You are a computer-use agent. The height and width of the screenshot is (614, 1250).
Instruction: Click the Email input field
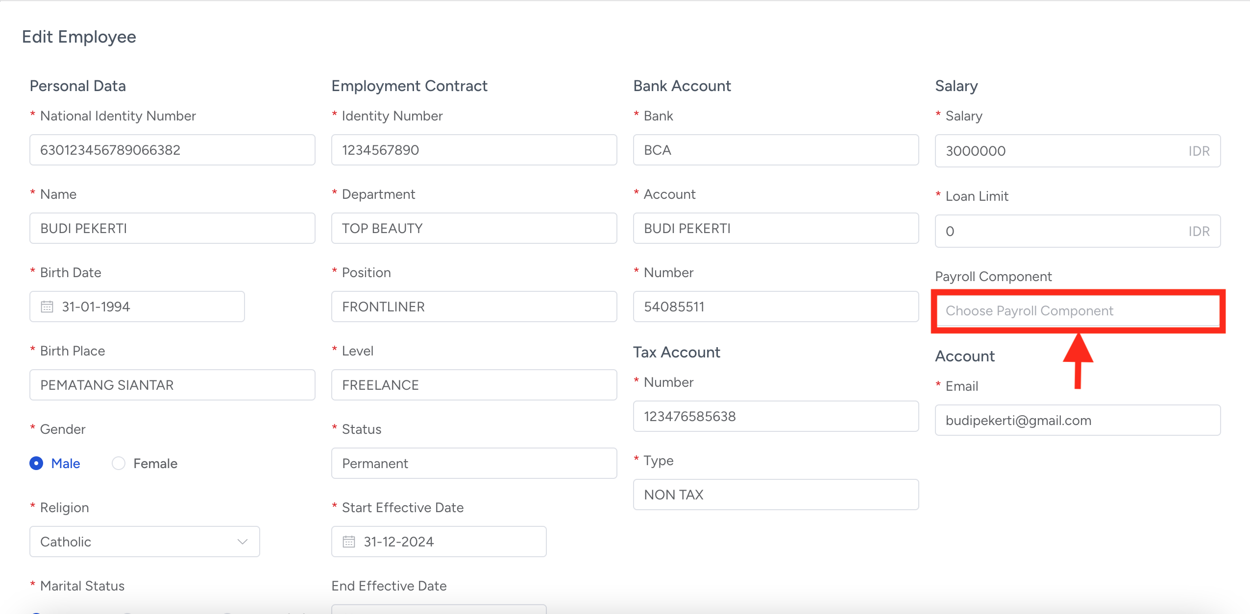coord(1077,420)
